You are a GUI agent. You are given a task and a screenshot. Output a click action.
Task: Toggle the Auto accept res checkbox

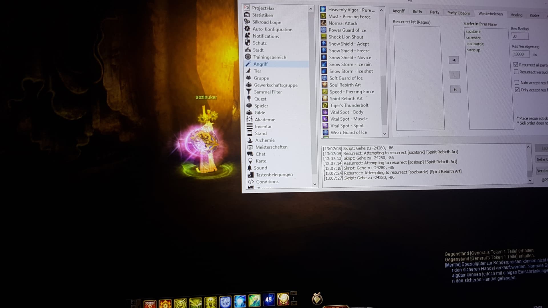pos(517,83)
